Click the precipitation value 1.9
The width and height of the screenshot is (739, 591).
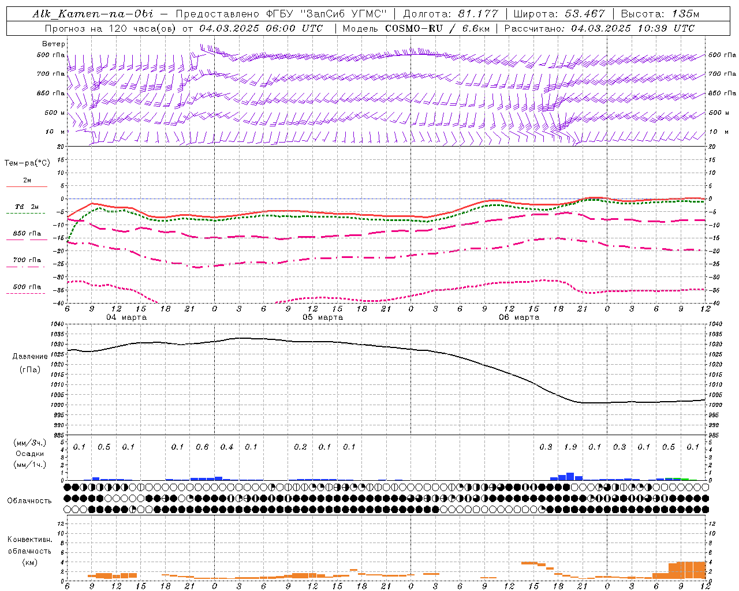click(570, 447)
